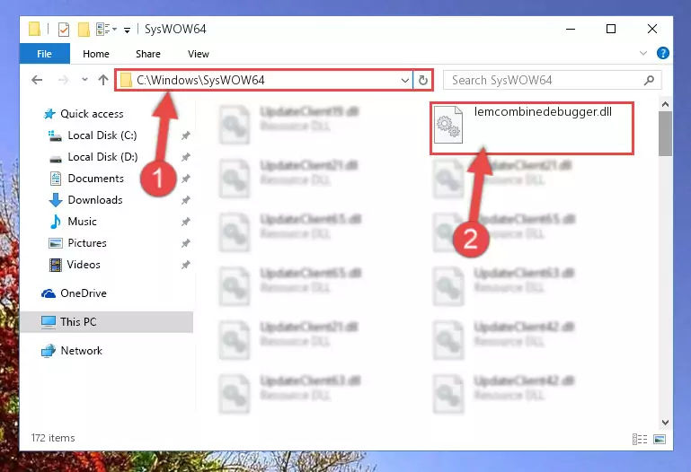The height and width of the screenshot is (472, 691).
Task: Click the search magnifier icon
Action: [649, 80]
